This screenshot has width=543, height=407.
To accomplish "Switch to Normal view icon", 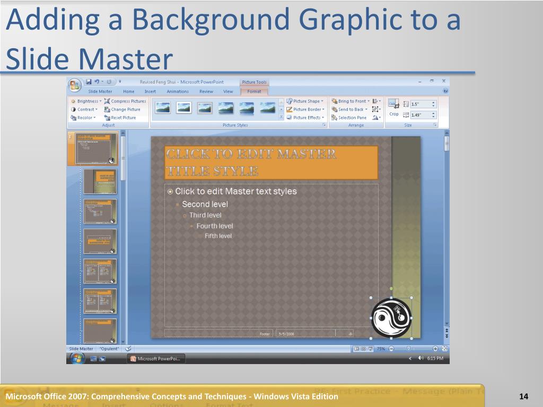I will (356, 349).
